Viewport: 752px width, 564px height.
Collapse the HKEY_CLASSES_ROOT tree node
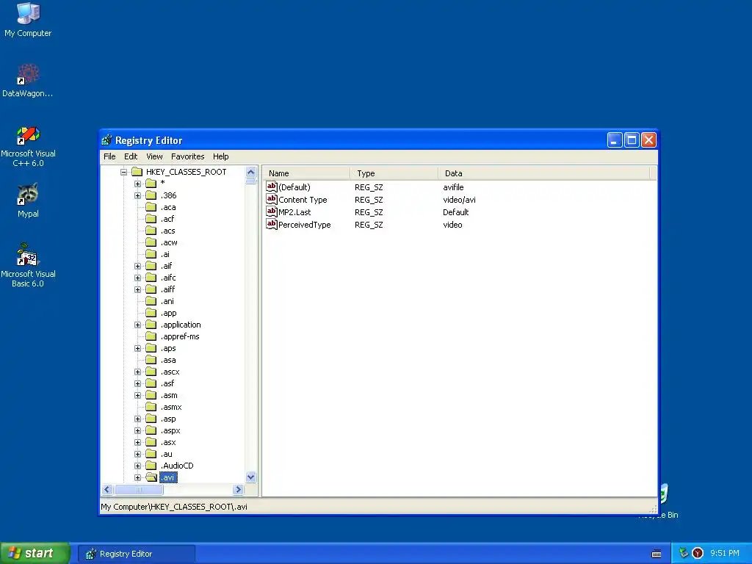123,172
